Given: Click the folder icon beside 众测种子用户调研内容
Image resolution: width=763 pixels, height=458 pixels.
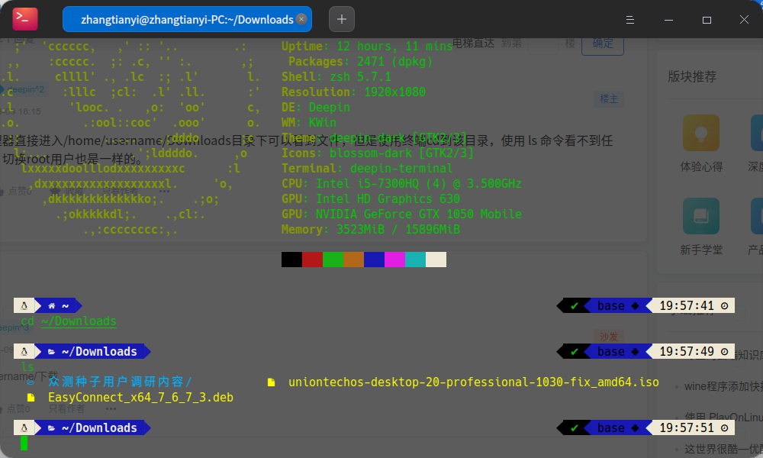Looking at the screenshot, I should click(x=31, y=382).
